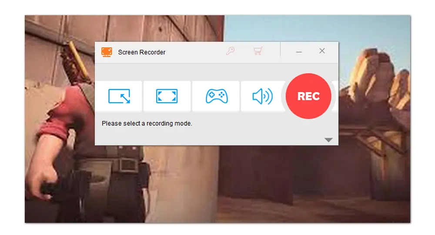
Task: Close the Screen Recorder window
Action: [x=322, y=51]
